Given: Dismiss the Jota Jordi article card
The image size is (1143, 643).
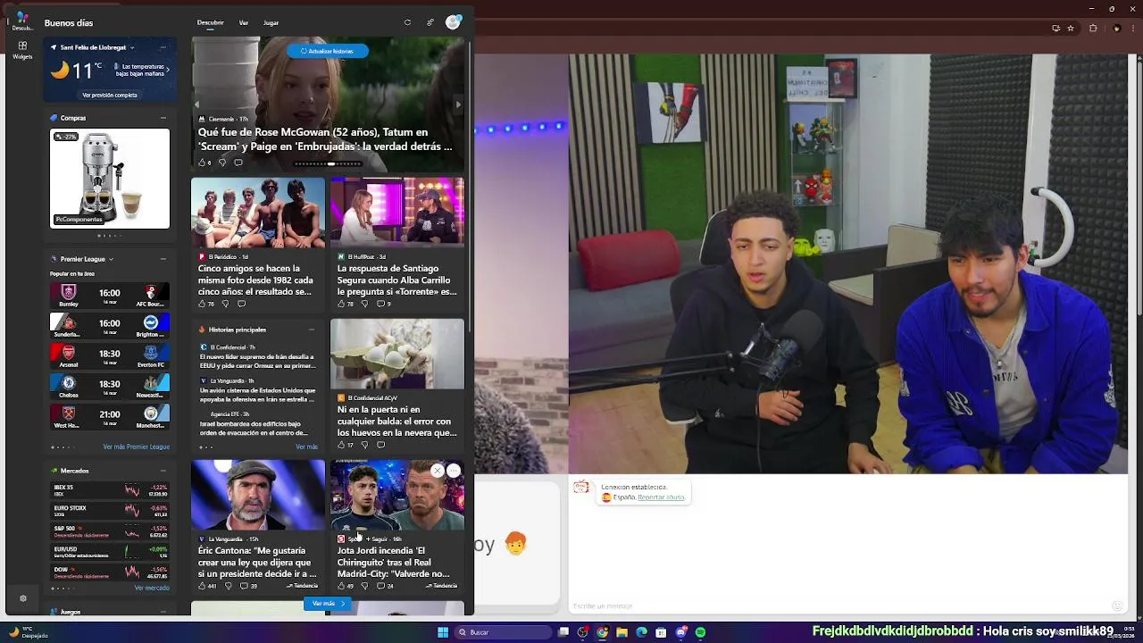Looking at the screenshot, I should click(438, 470).
